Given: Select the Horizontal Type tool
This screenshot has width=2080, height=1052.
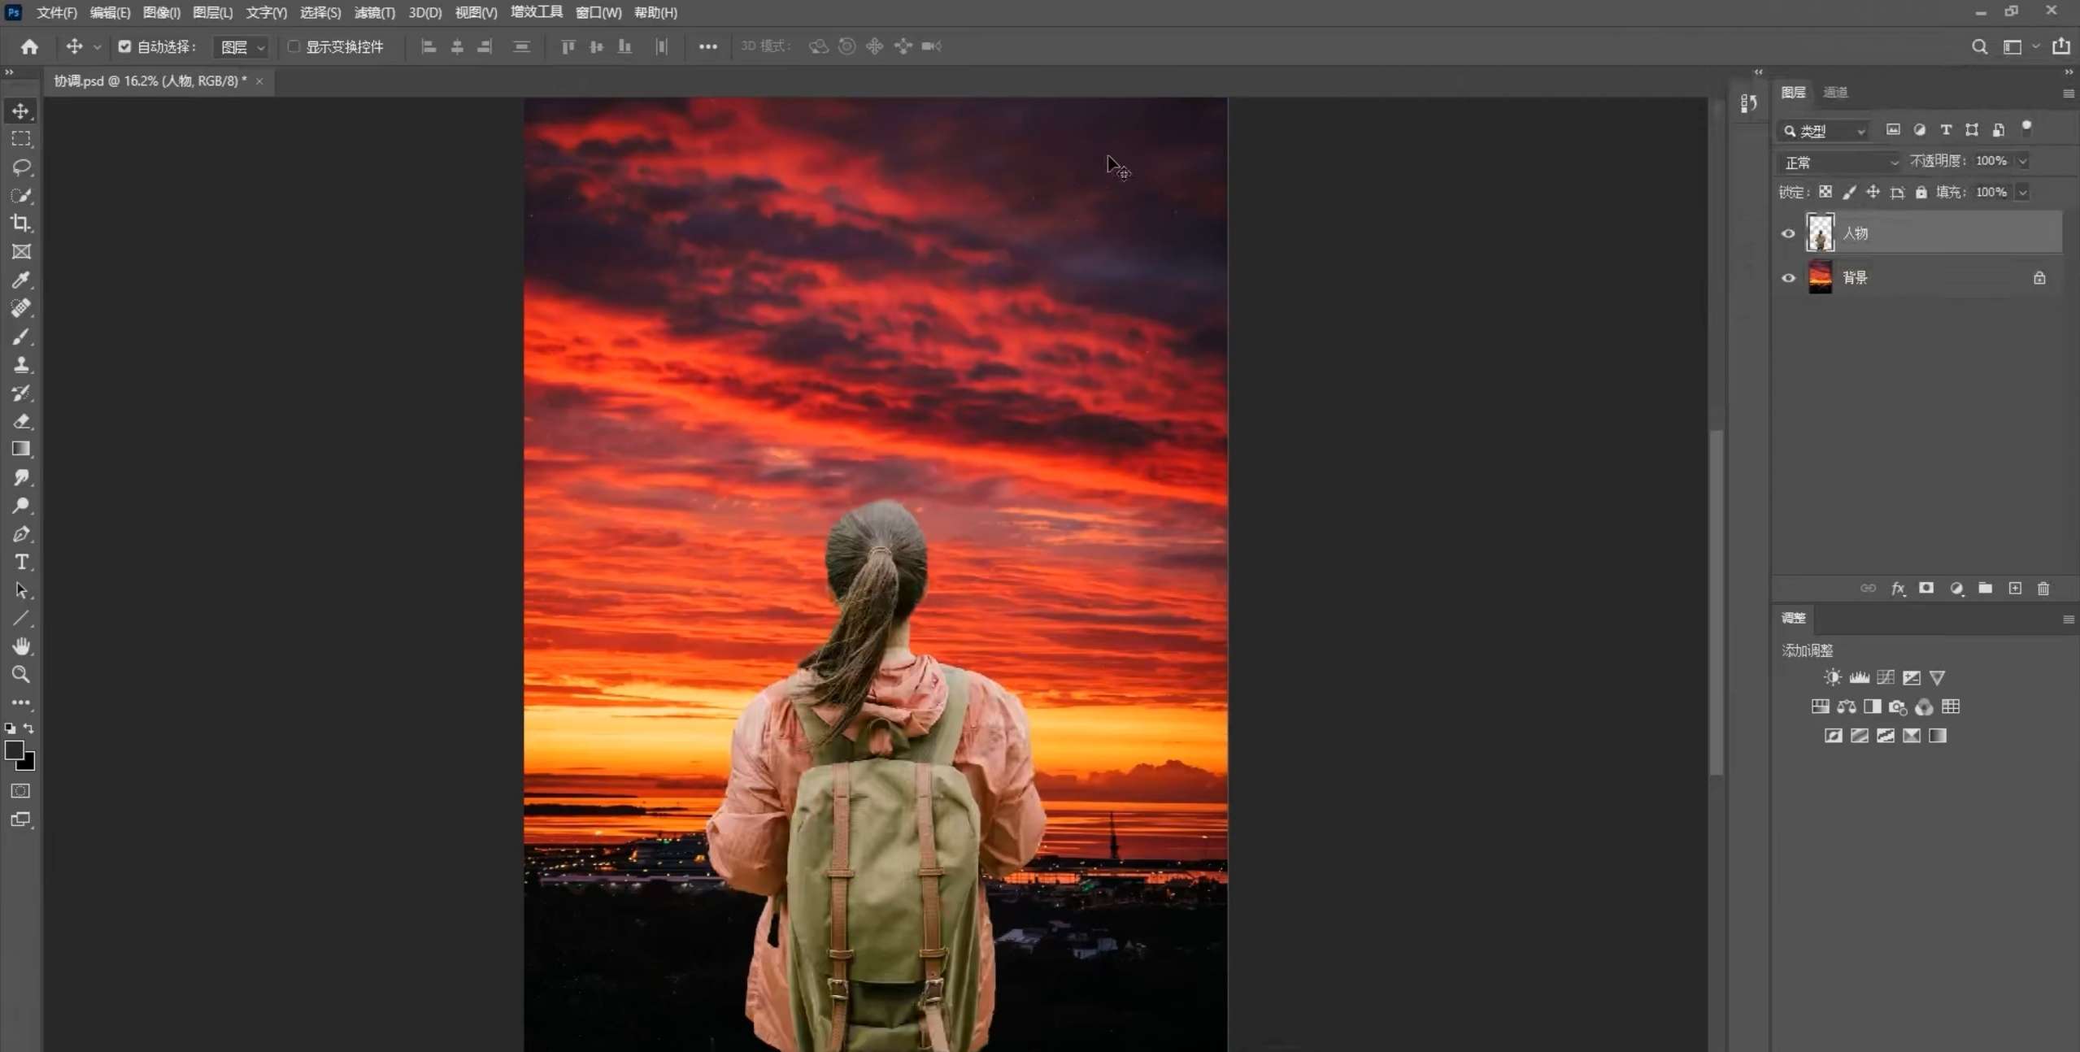Looking at the screenshot, I should pyautogui.click(x=21, y=562).
